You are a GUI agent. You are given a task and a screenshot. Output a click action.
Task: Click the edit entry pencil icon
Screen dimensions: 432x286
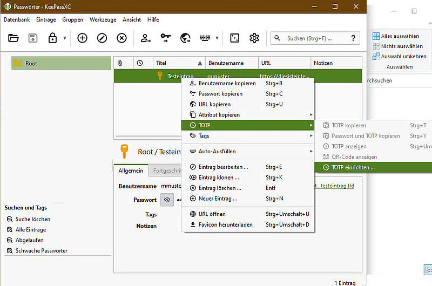[102, 38]
